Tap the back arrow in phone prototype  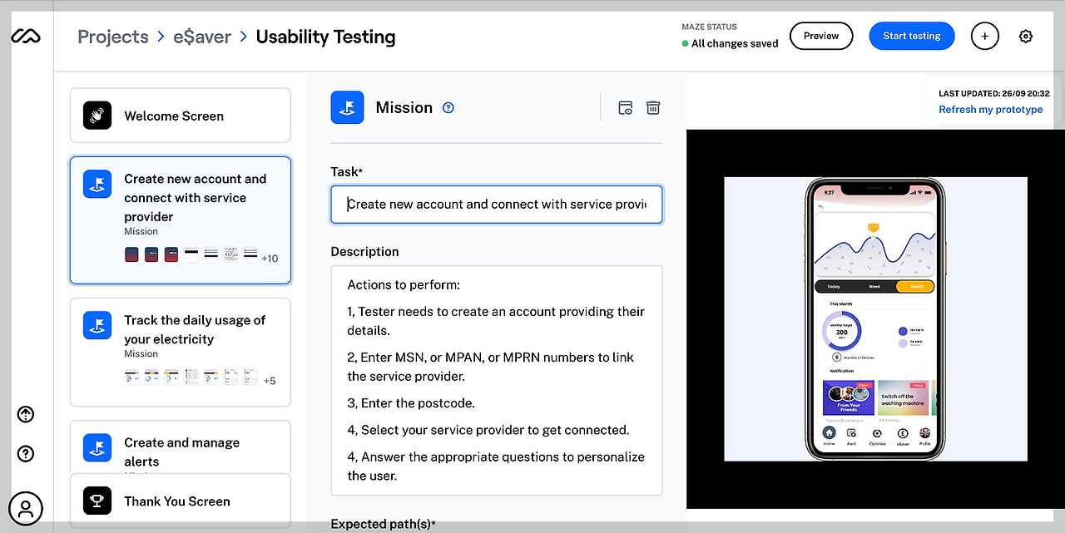click(x=820, y=205)
